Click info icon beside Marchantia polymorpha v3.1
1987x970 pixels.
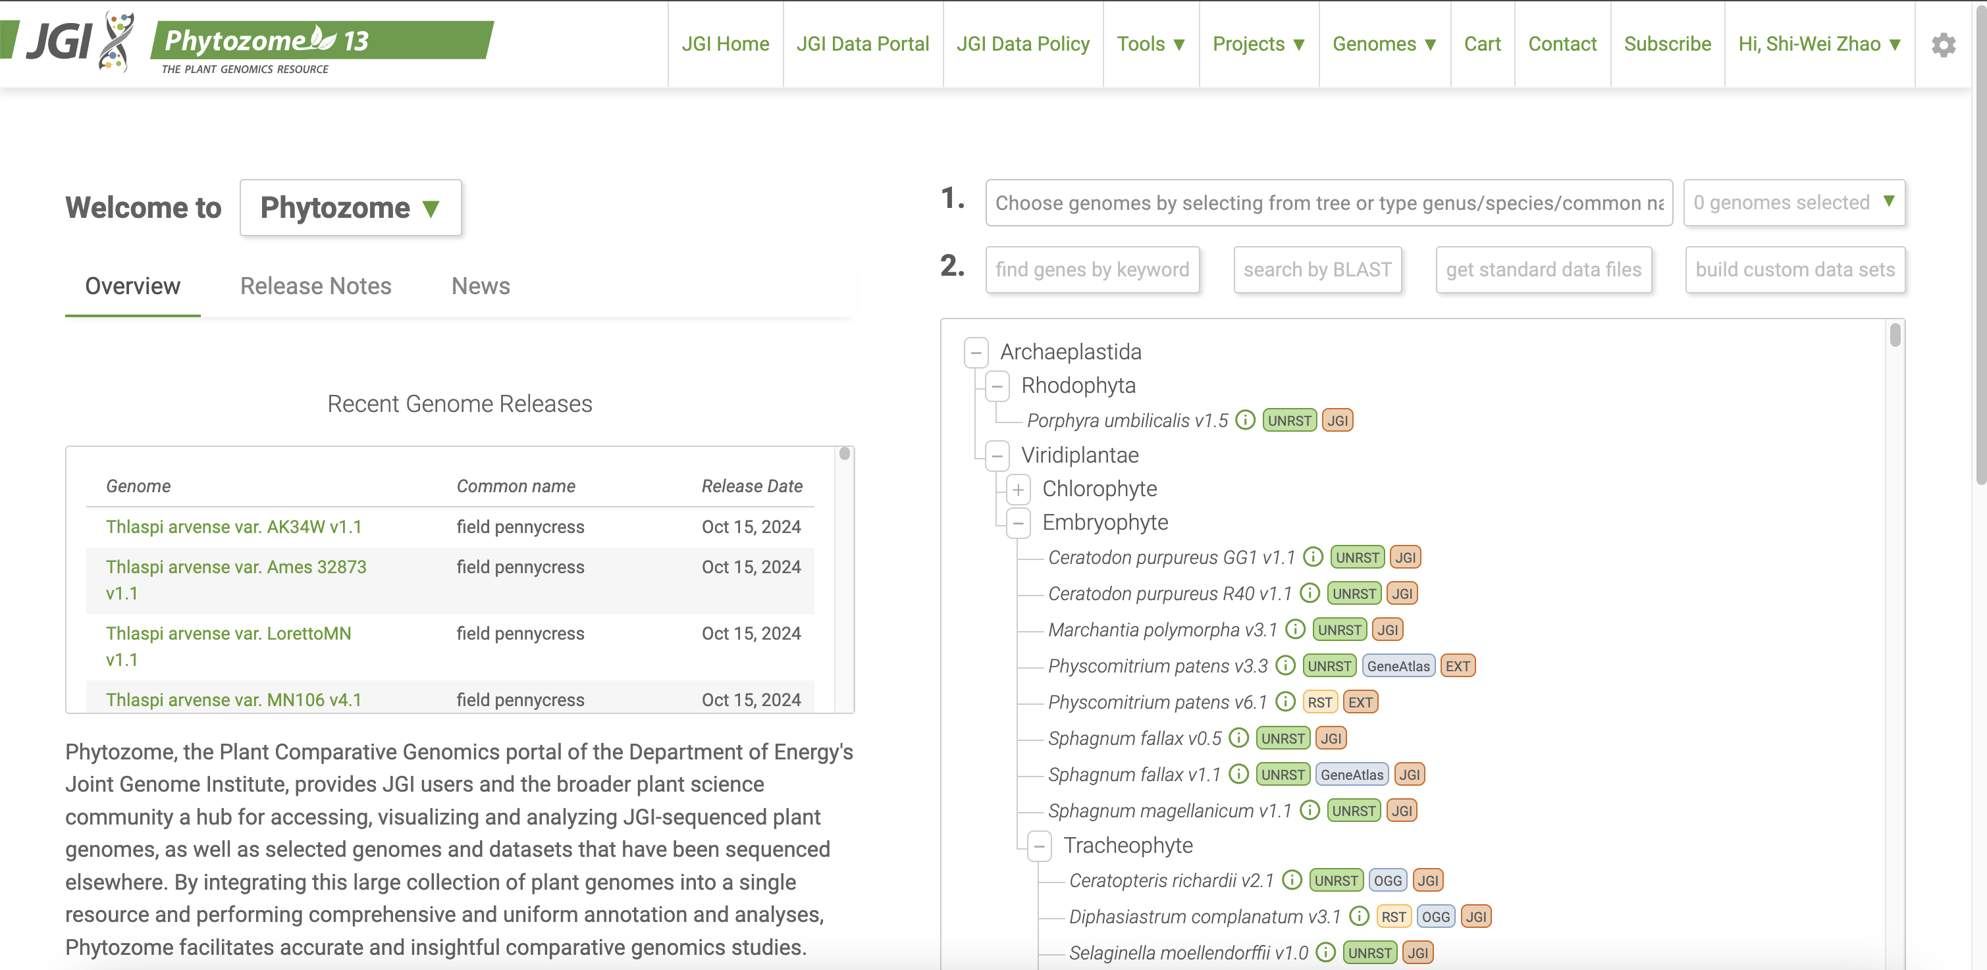1295,629
